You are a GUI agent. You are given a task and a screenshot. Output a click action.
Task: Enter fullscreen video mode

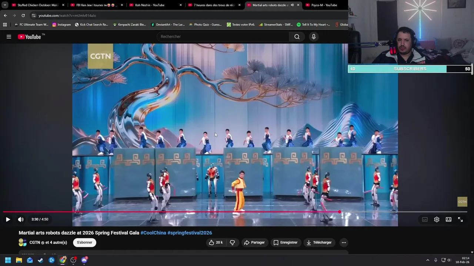[x=460, y=219]
